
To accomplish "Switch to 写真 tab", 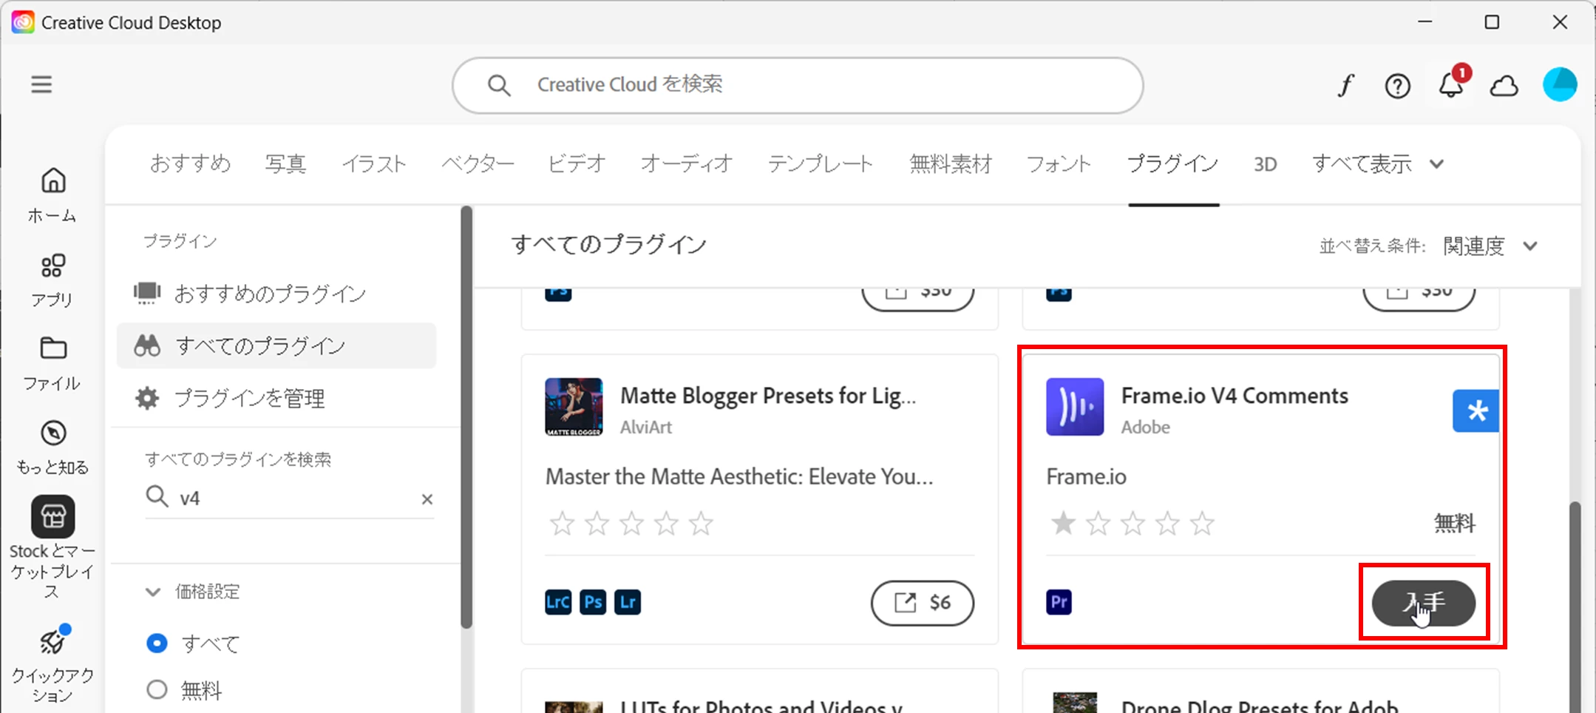I will [x=285, y=163].
